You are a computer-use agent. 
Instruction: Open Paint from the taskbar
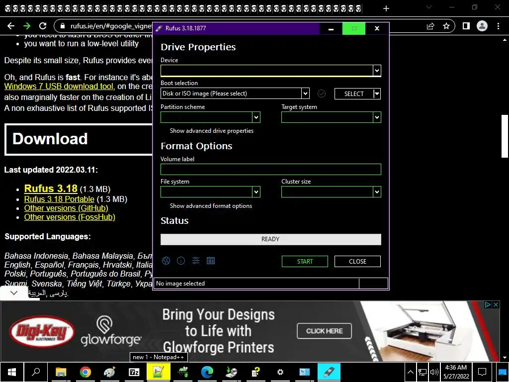(109, 372)
